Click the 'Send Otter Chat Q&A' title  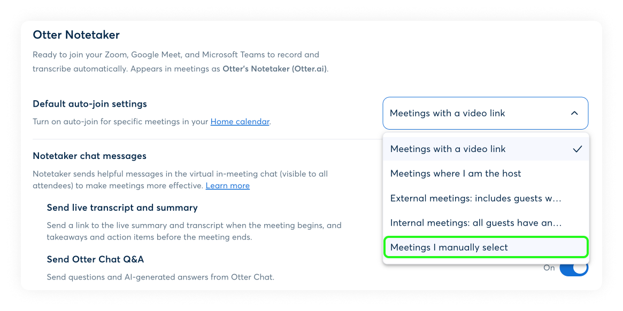pos(95,260)
